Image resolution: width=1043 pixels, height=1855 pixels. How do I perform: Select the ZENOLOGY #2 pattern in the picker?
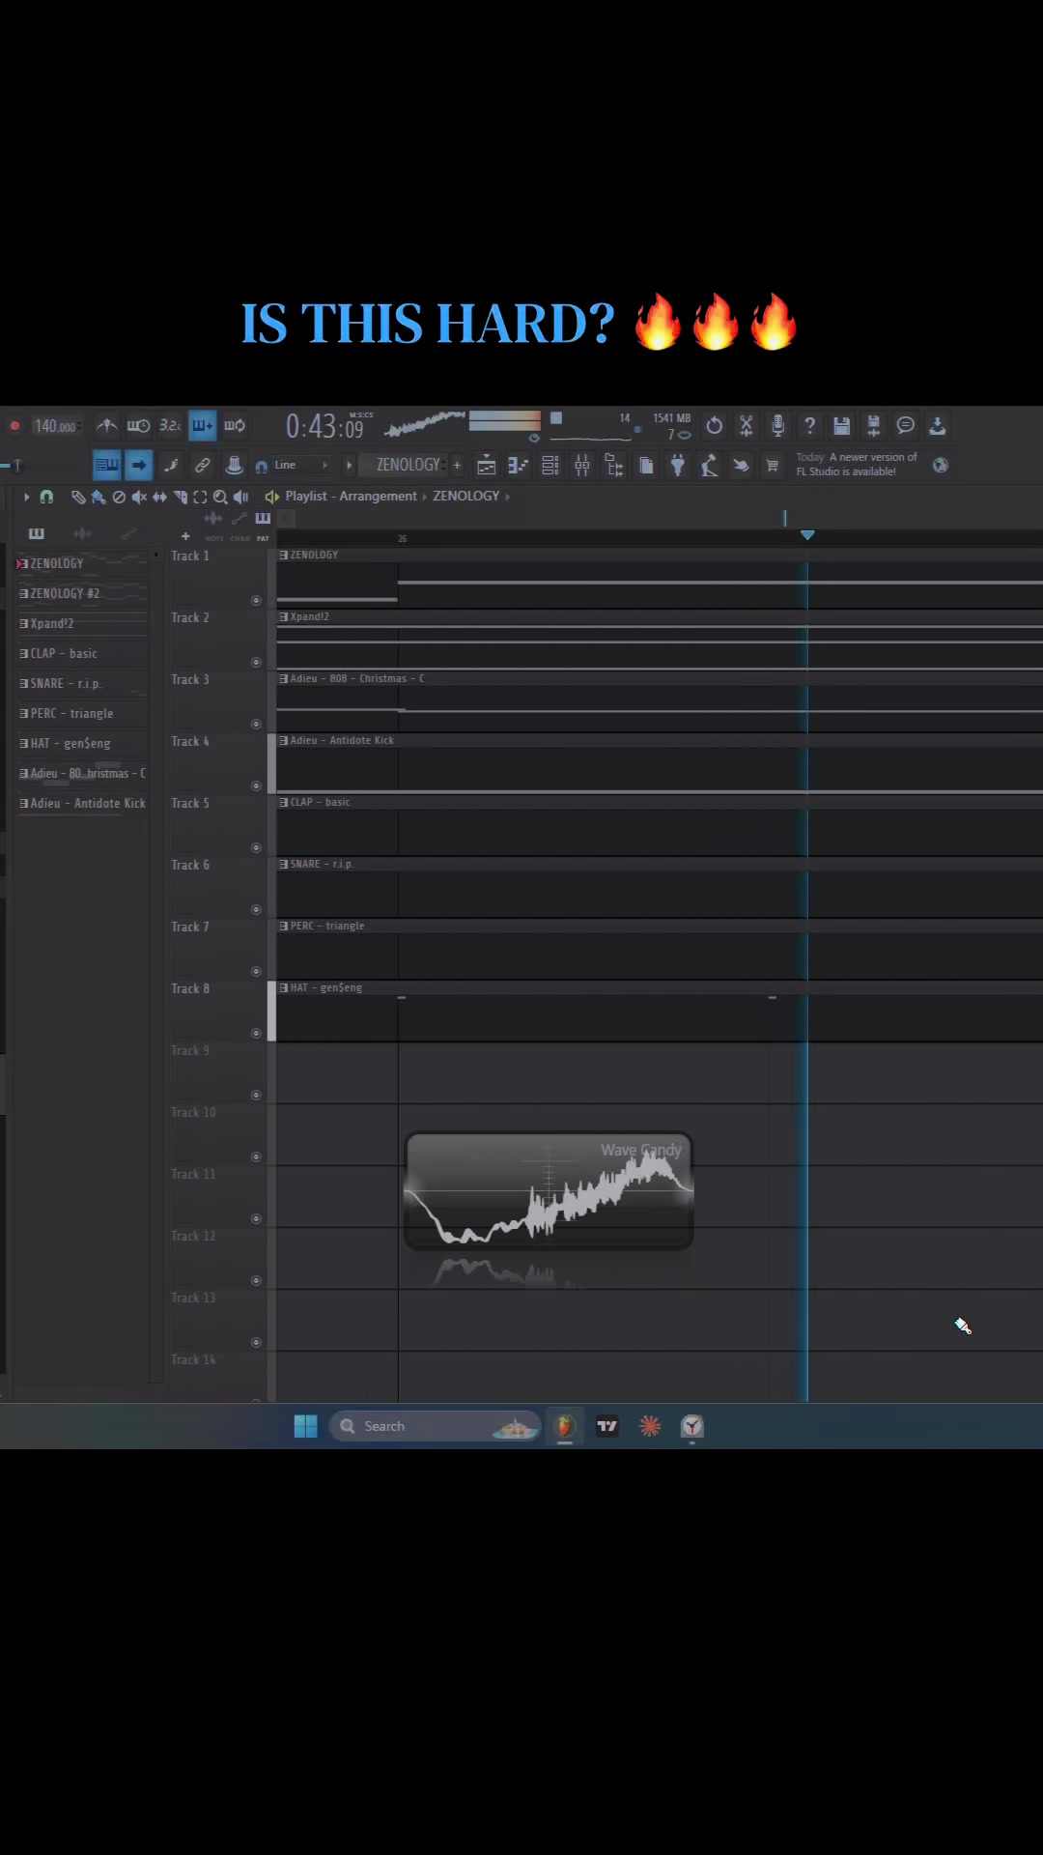(x=82, y=593)
